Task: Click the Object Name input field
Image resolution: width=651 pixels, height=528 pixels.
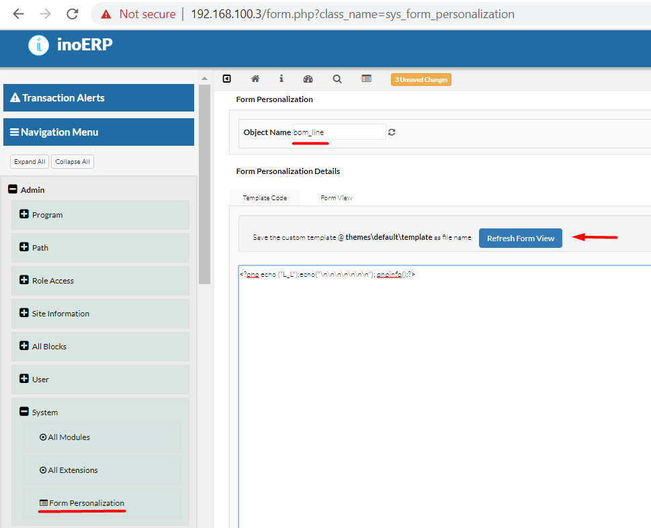Action: [339, 132]
